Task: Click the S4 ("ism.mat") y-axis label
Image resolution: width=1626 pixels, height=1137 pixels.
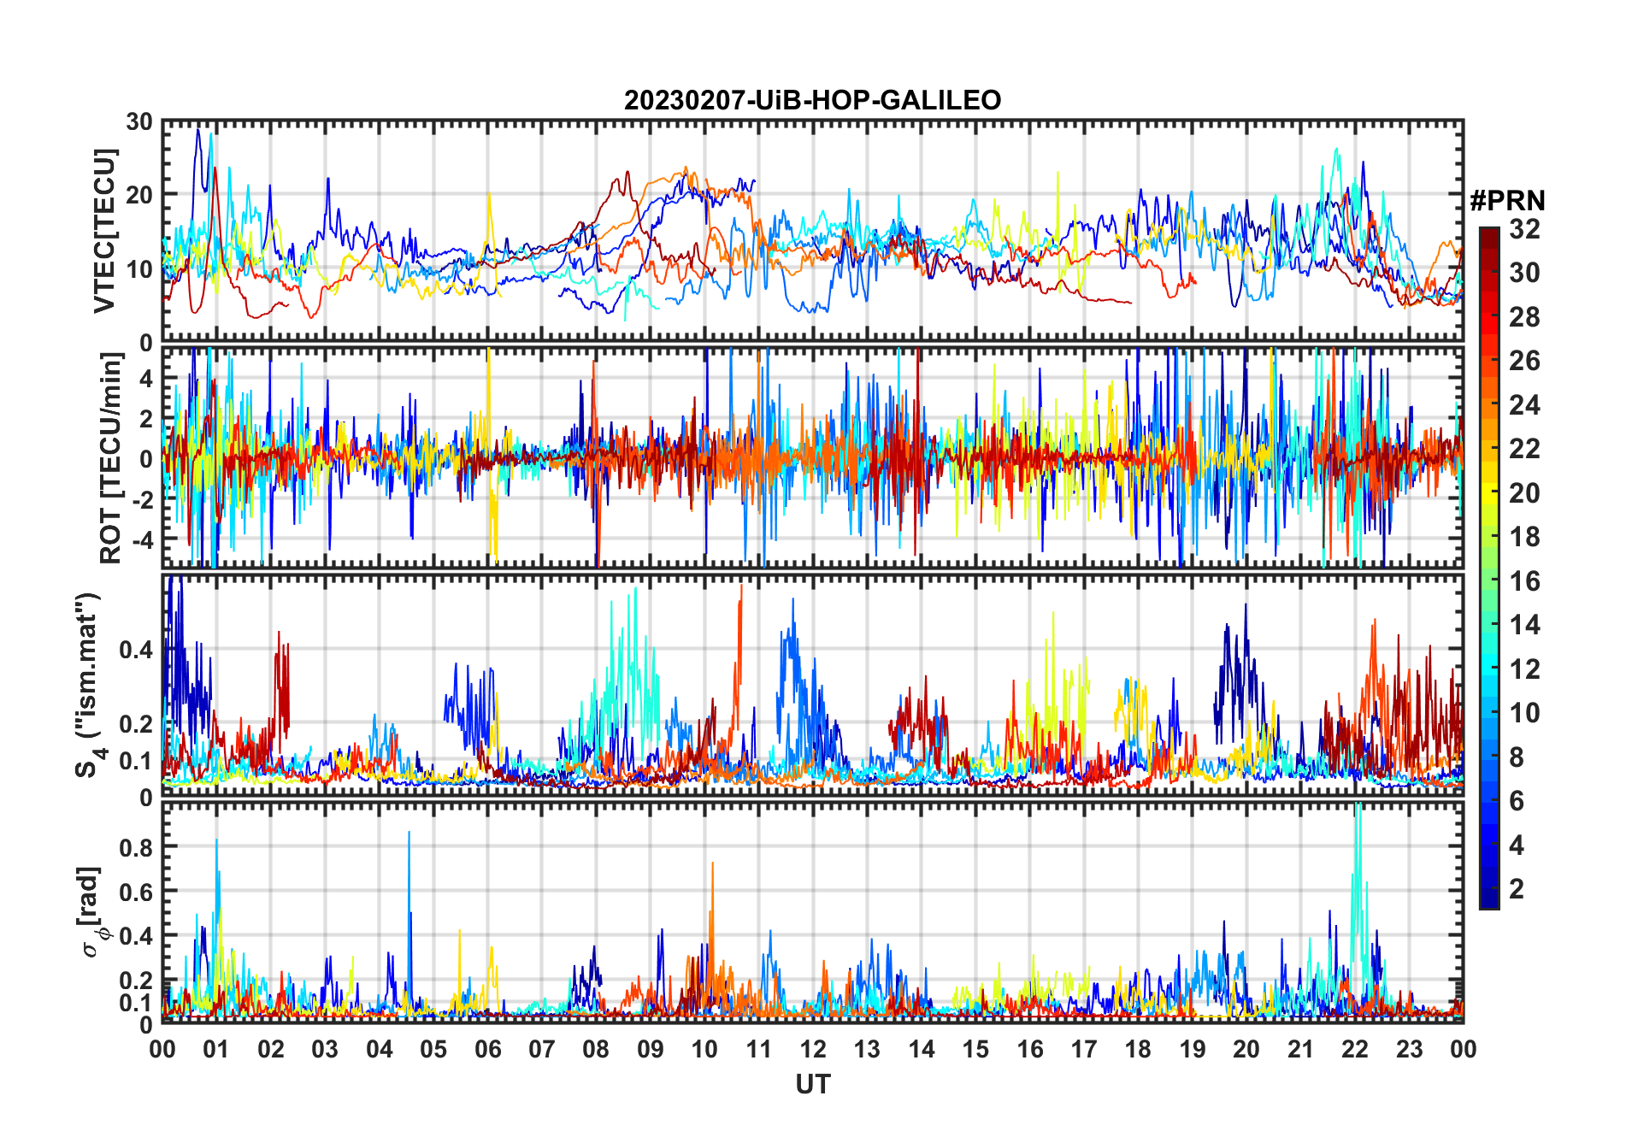Action: [x=88, y=685]
